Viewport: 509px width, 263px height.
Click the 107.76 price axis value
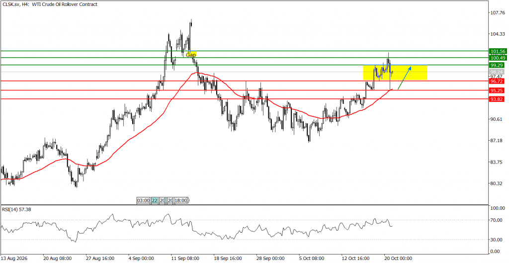coord(498,13)
